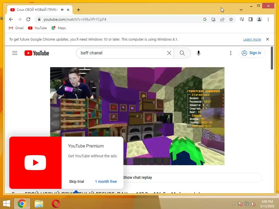
Task: Click the 'Get YouTube without the ads' text
Action: [x=92, y=156]
